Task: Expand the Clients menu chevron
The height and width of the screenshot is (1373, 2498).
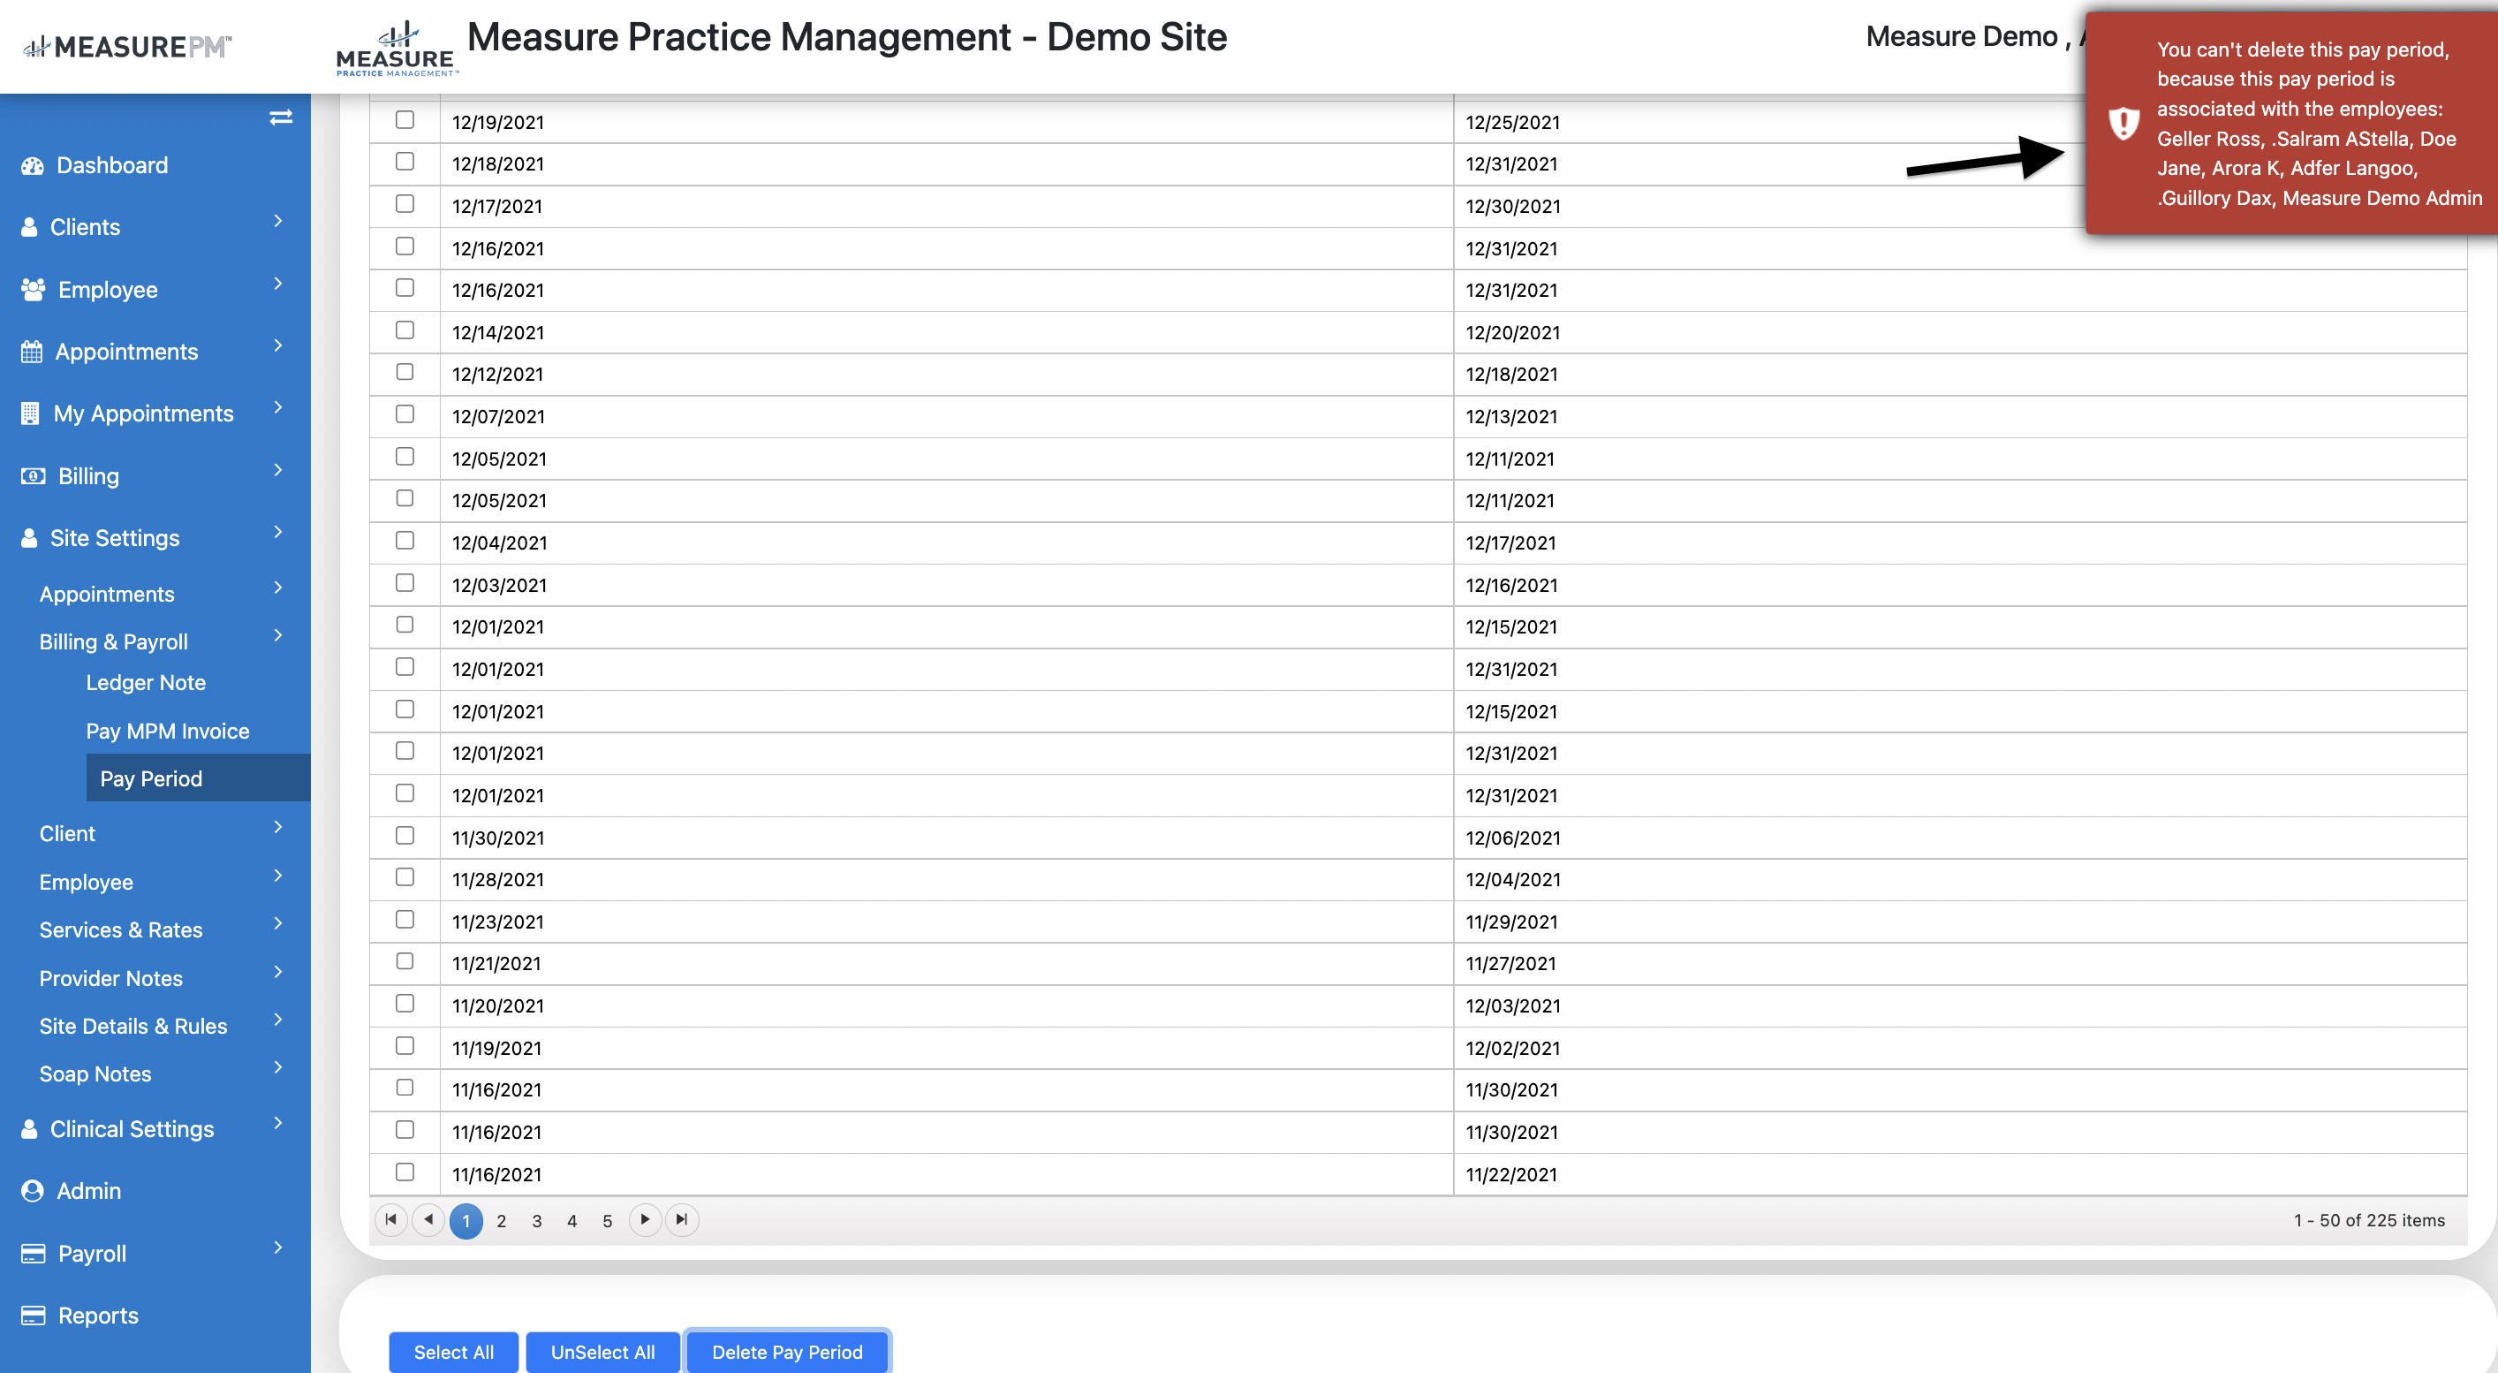Action: pyautogui.click(x=278, y=222)
